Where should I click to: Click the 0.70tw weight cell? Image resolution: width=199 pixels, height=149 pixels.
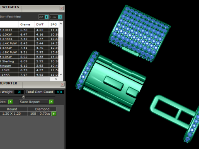point(45,114)
